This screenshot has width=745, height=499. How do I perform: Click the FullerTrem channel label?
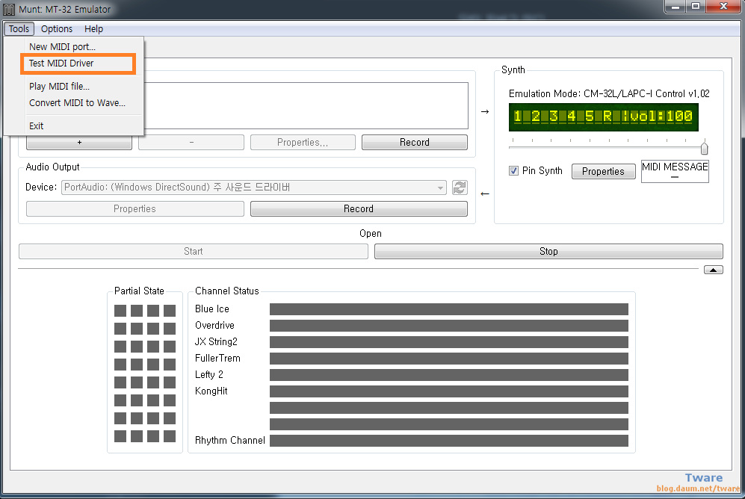(x=217, y=359)
